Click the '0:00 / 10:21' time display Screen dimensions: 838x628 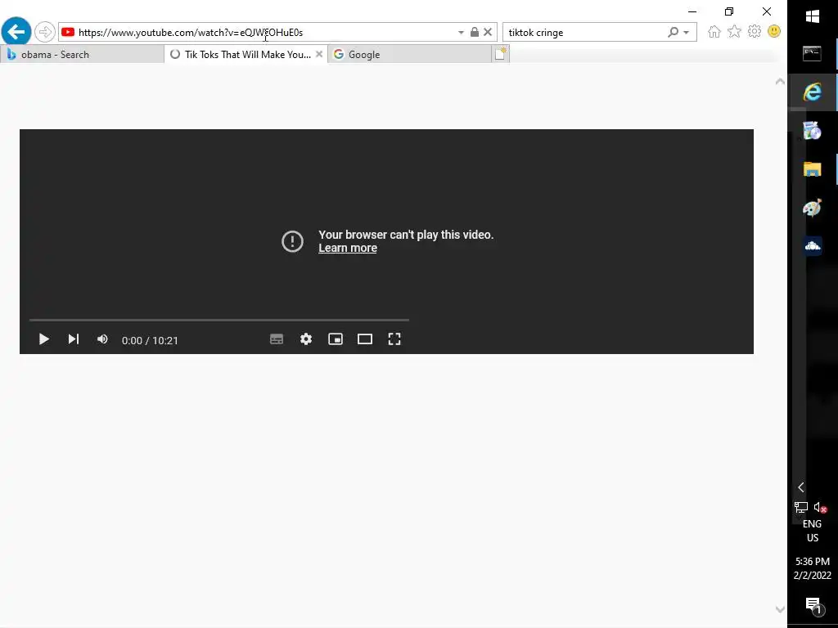click(x=150, y=341)
